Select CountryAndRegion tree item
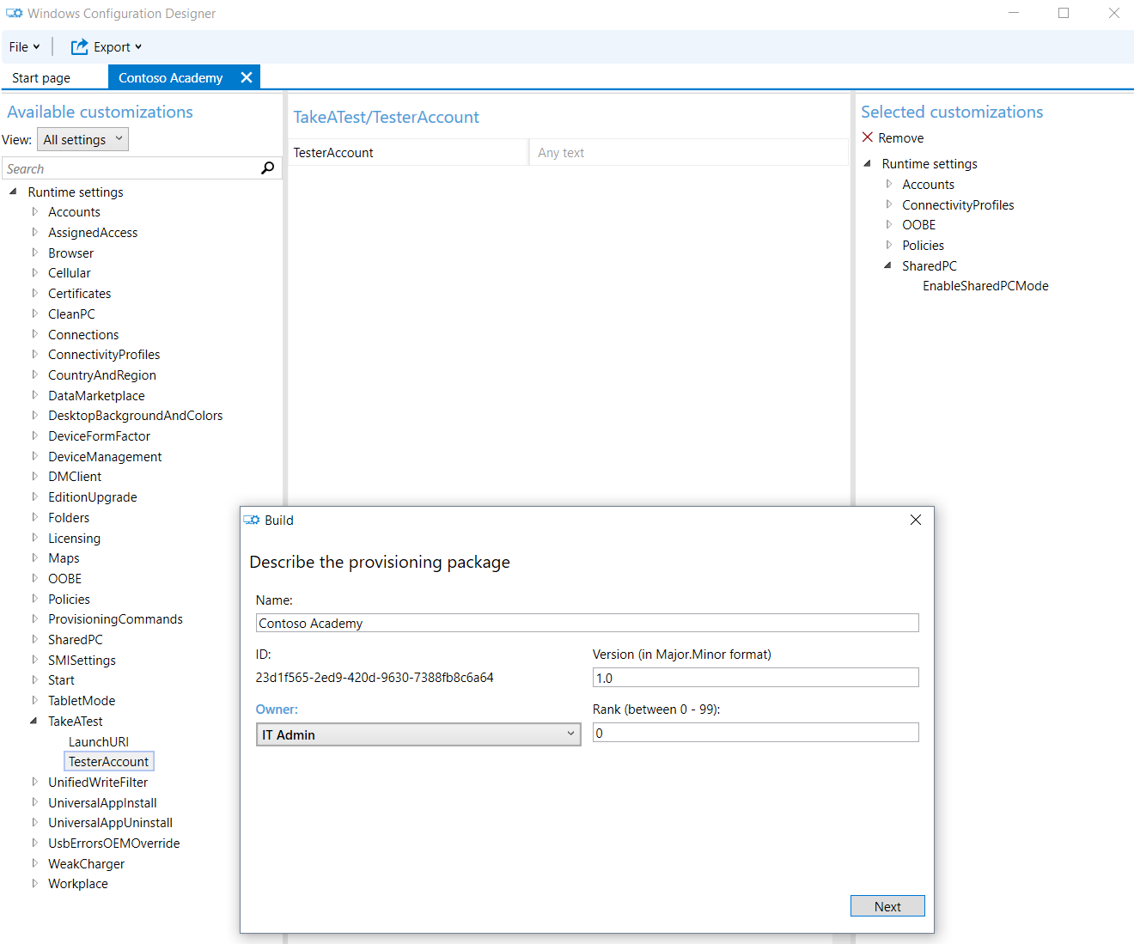Viewport: 1134px width, 944px height. click(x=102, y=375)
